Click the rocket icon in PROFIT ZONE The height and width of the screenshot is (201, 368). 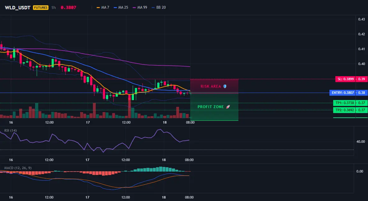[x=228, y=107]
